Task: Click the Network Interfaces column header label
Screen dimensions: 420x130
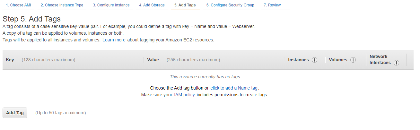Action: (380, 60)
